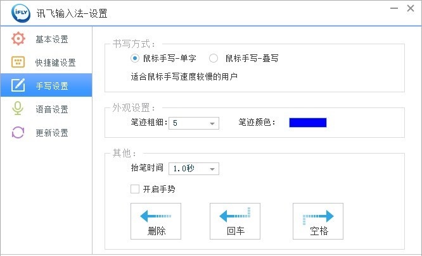
Task: Click the handwriting settings pencil icon
Action: (18, 85)
